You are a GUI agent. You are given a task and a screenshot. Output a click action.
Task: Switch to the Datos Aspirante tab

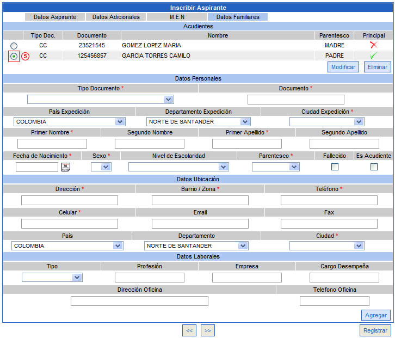coord(55,17)
